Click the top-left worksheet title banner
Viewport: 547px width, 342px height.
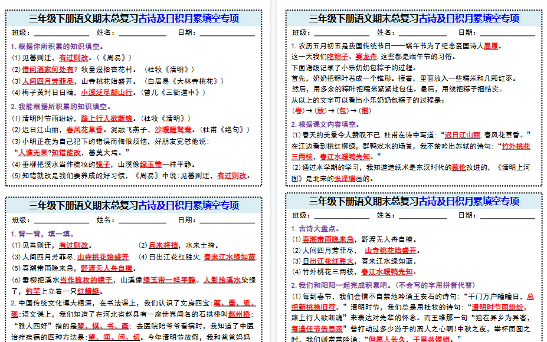[133, 19]
